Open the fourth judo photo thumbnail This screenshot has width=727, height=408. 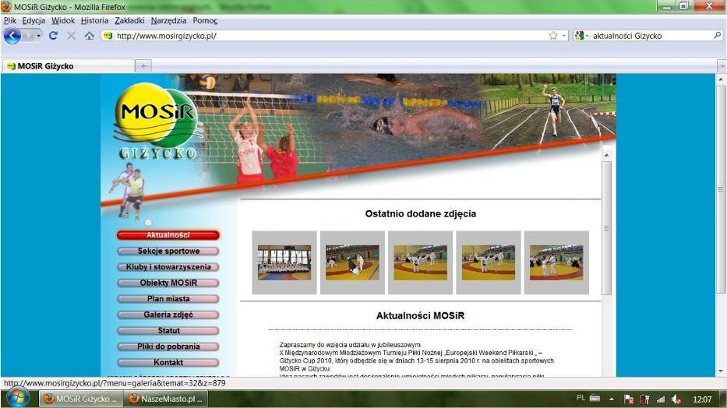489,262
